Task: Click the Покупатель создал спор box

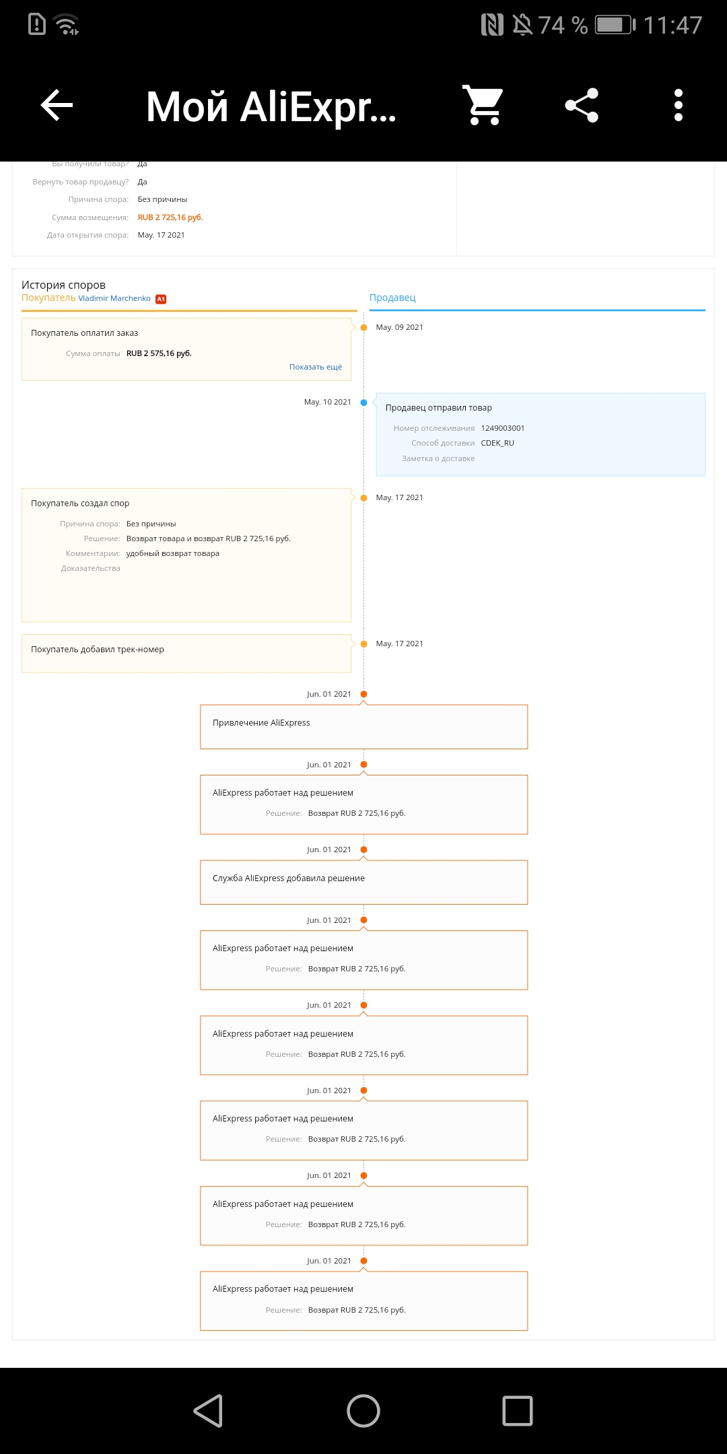Action: click(x=186, y=555)
